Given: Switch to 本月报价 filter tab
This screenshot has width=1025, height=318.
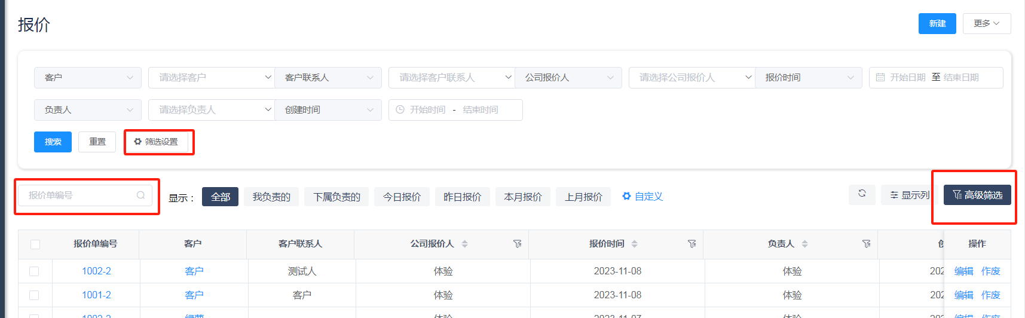Looking at the screenshot, I should (x=523, y=197).
